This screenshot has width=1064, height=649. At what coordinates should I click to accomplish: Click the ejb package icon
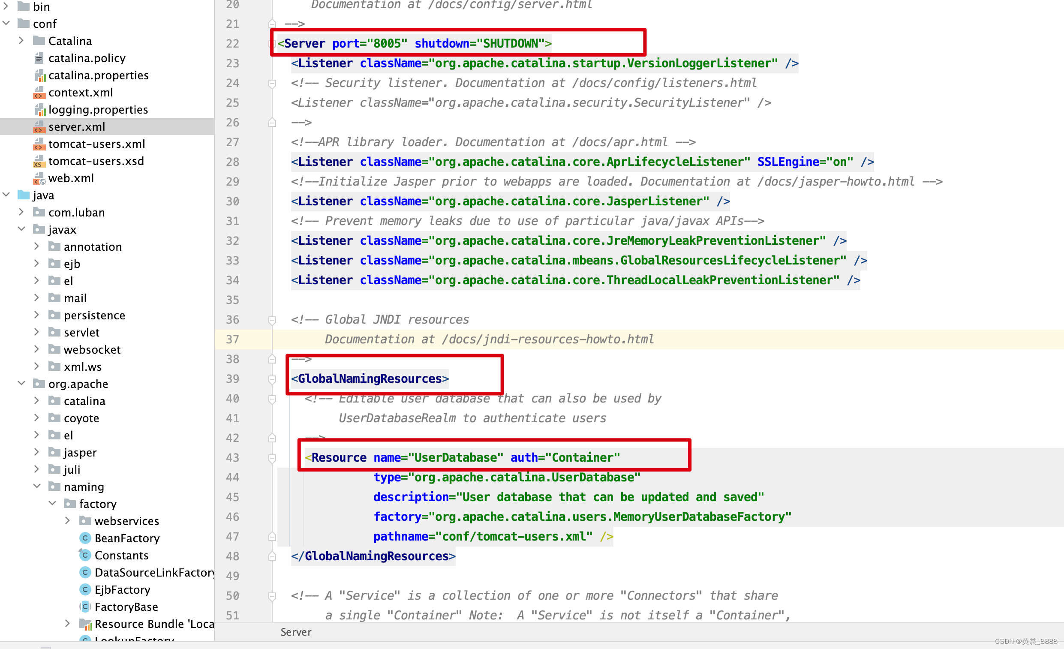54,263
